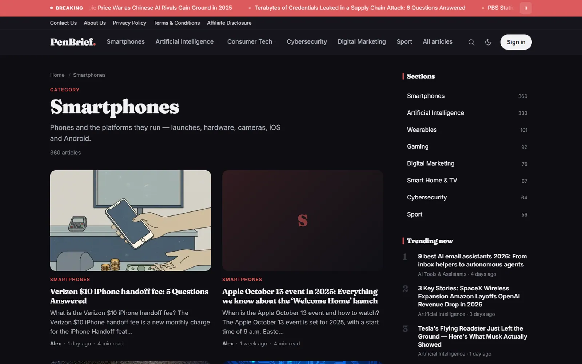Click the Smartphones breadcrumb
This screenshot has width=582, height=364.
89,75
